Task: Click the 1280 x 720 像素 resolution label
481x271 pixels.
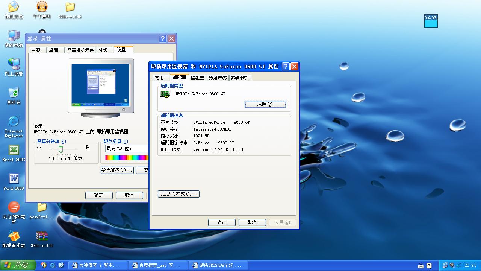Action: [65, 158]
